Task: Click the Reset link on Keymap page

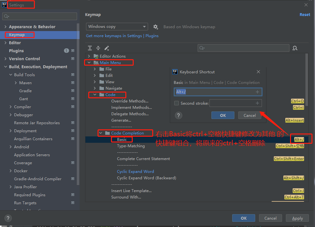Action: [305, 15]
